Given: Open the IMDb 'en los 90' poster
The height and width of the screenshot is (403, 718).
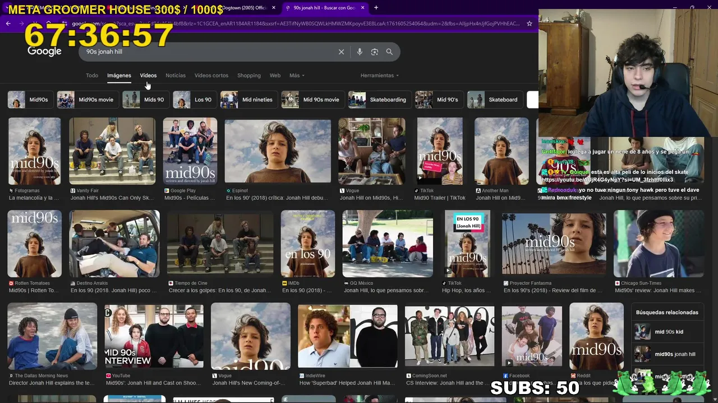Looking at the screenshot, I should click(308, 243).
